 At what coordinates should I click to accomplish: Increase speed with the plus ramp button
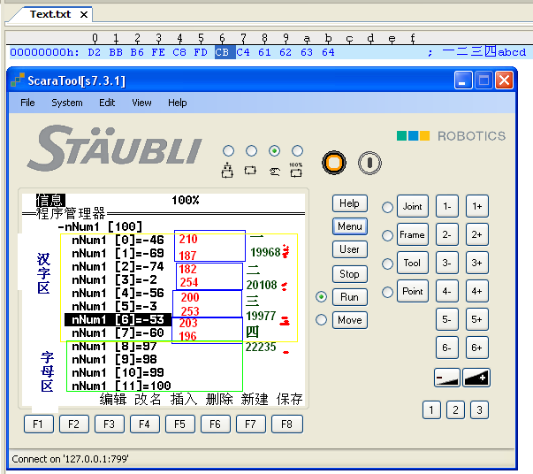tap(476, 378)
